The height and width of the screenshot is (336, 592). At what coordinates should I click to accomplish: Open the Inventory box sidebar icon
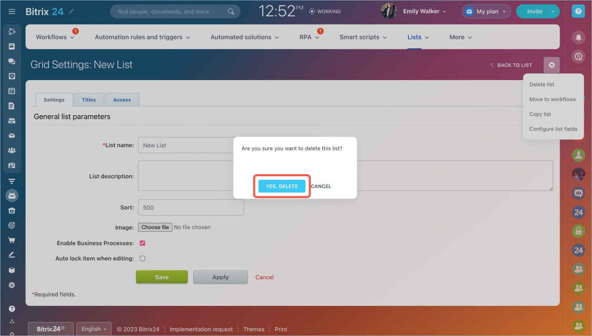click(12, 270)
